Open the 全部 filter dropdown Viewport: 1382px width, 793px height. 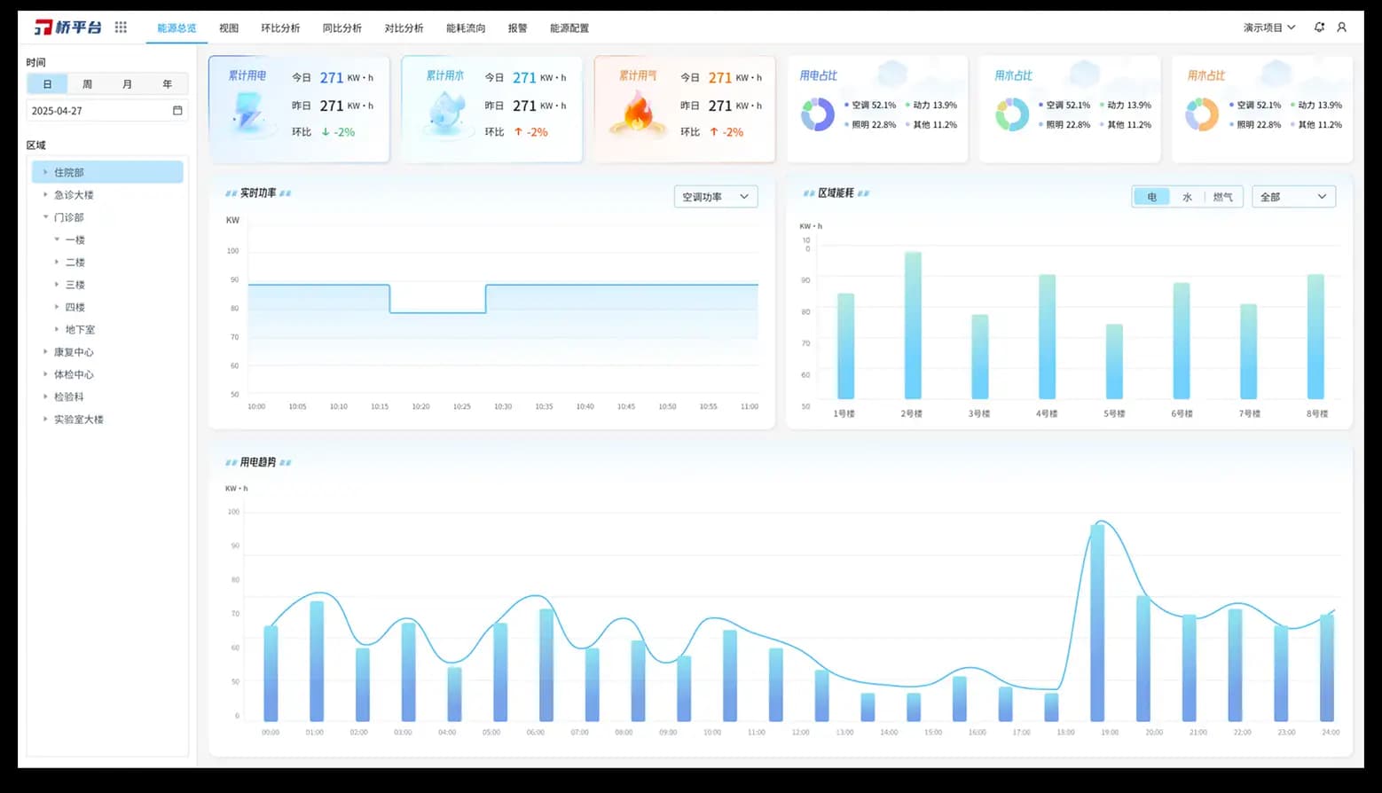(x=1294, y=197)
